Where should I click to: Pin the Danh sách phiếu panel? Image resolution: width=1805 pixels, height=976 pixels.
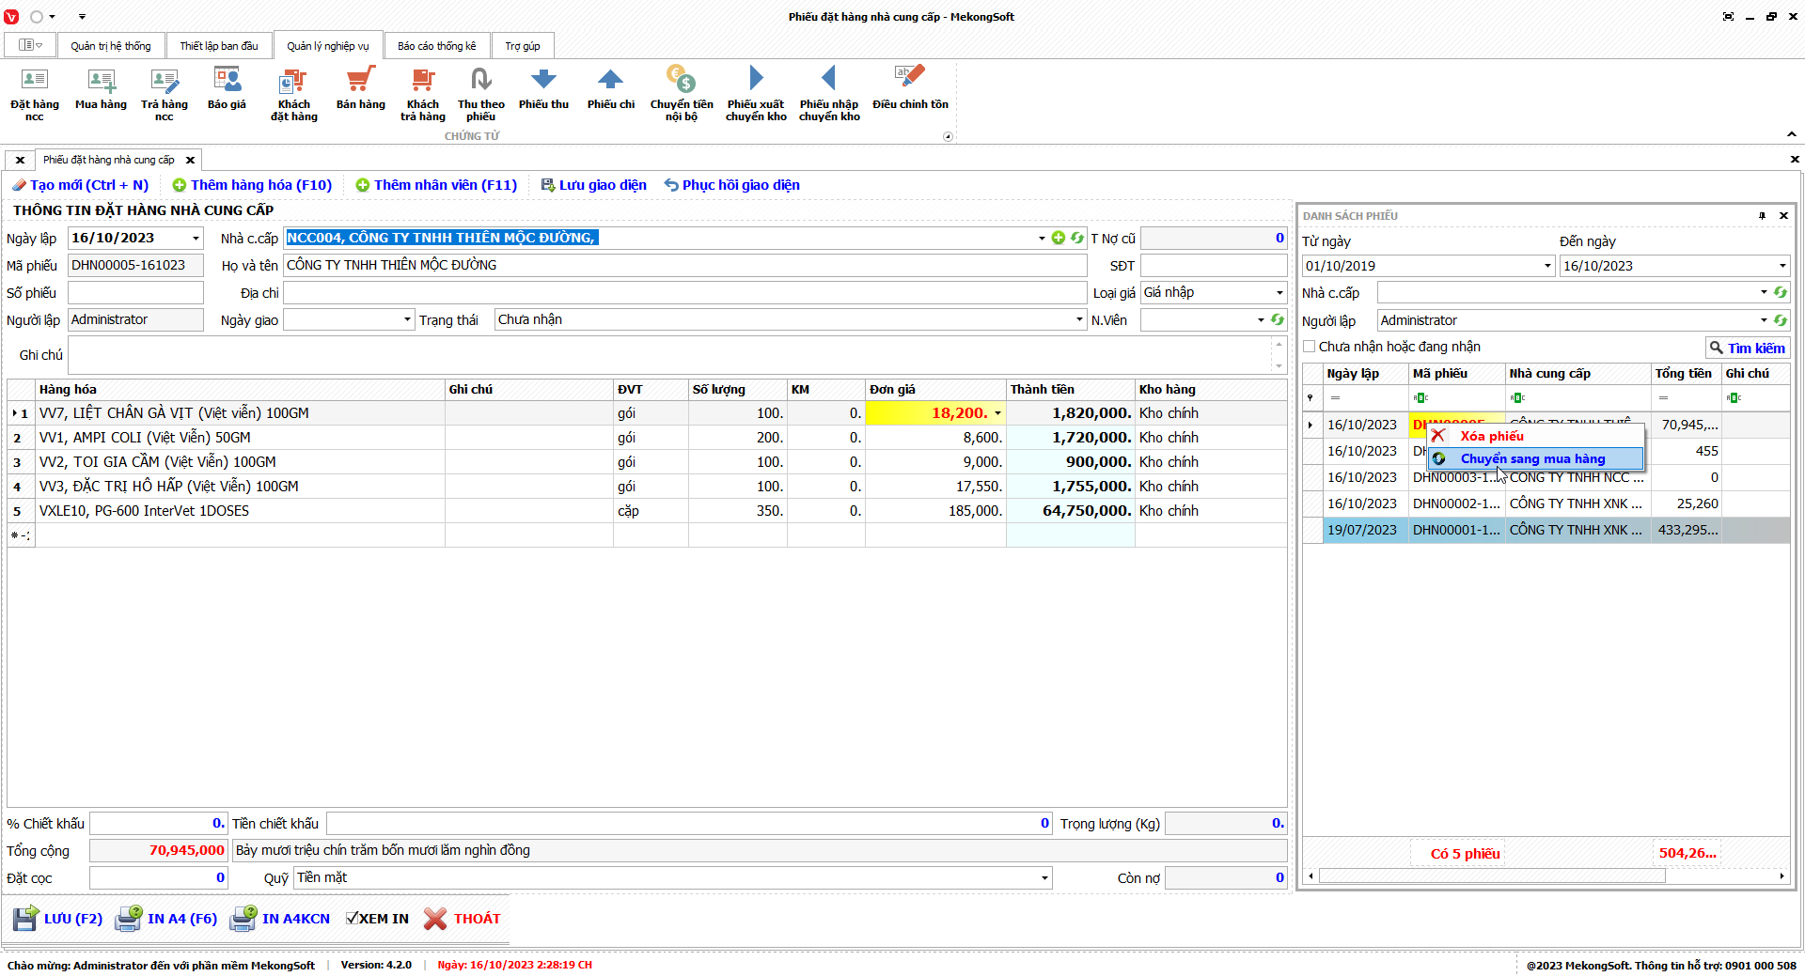[1762, 216]
